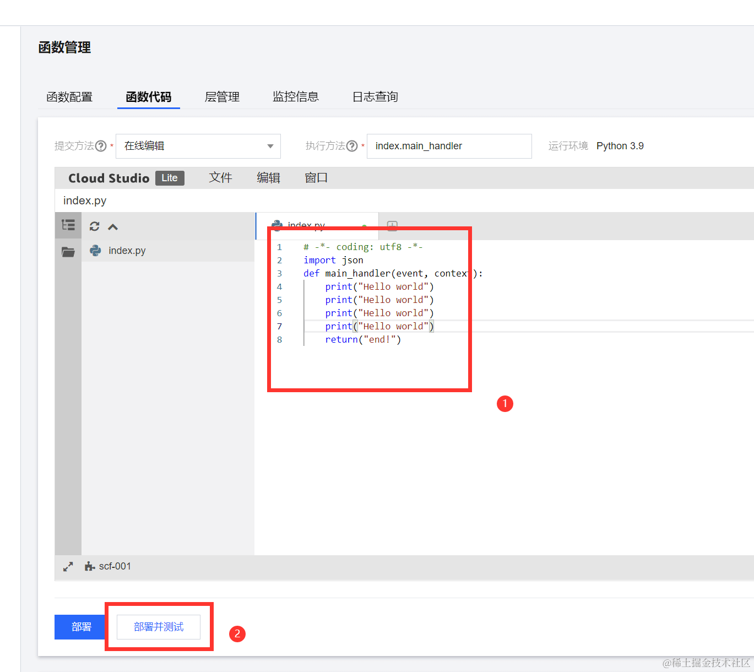Switch to the 函数配置 tab

(69, 97)
